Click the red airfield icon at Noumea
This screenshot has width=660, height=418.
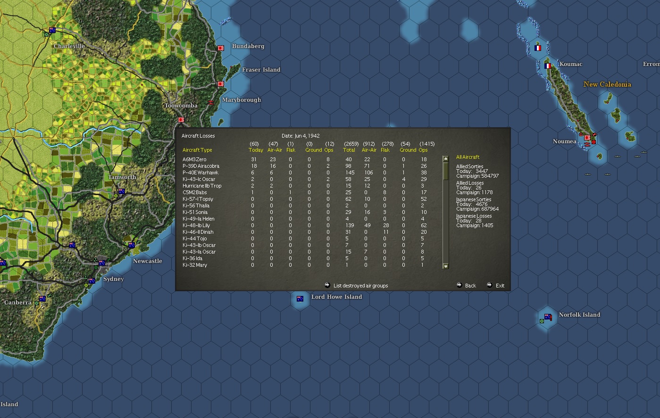[594, 135]
